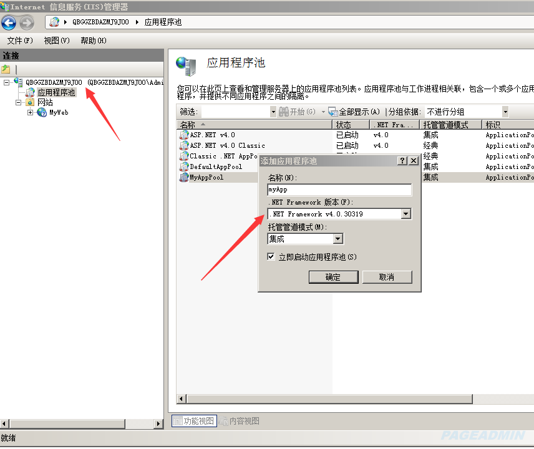
Task: Sort by the 托管管道模式 column header
Action: pyautogui.click(x=451, y=125)
